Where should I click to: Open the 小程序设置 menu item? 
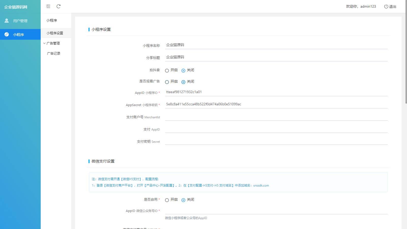[55, 33]
